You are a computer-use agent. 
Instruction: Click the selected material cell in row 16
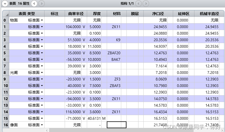click(x=117, y=125)
